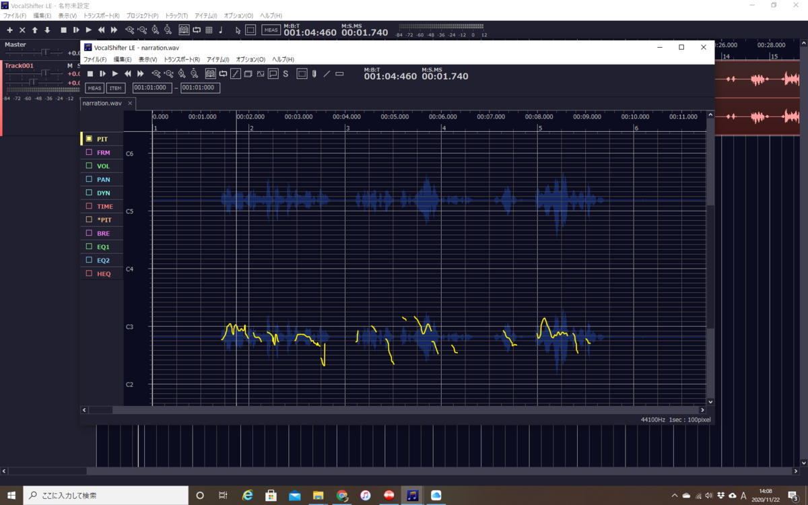Viewport: 808px width, 505px height.
Task: Click Play in the main window toolbar
Action: click(x=89, y=30)
